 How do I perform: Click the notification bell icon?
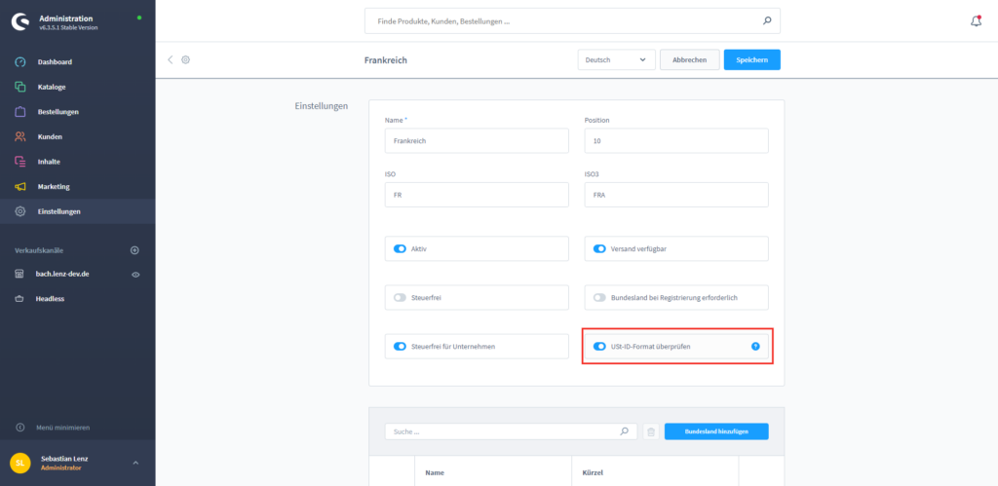pos(976,20)
